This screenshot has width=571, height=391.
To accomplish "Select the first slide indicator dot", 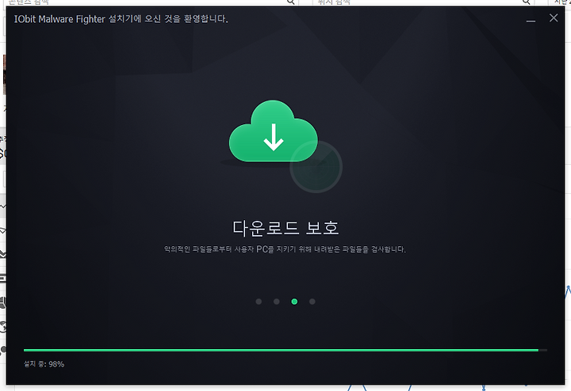I will (259, 302).
